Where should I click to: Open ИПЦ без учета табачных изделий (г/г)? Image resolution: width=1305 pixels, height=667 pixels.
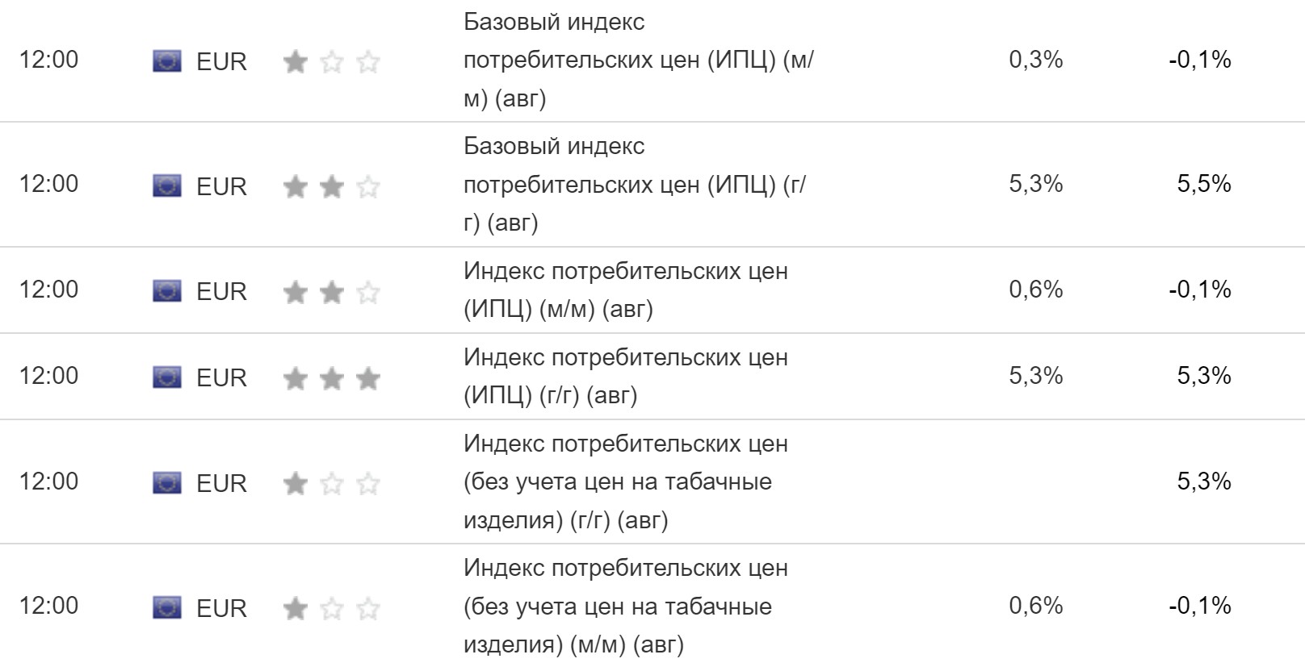click(625, 481)
